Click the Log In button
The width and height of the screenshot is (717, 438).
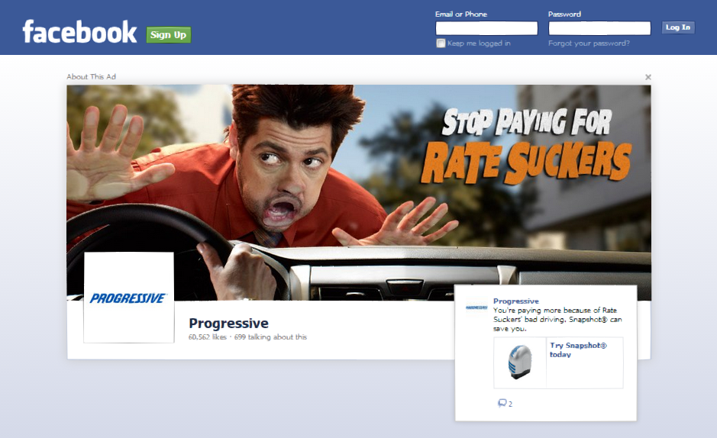(x=678, y=27)
